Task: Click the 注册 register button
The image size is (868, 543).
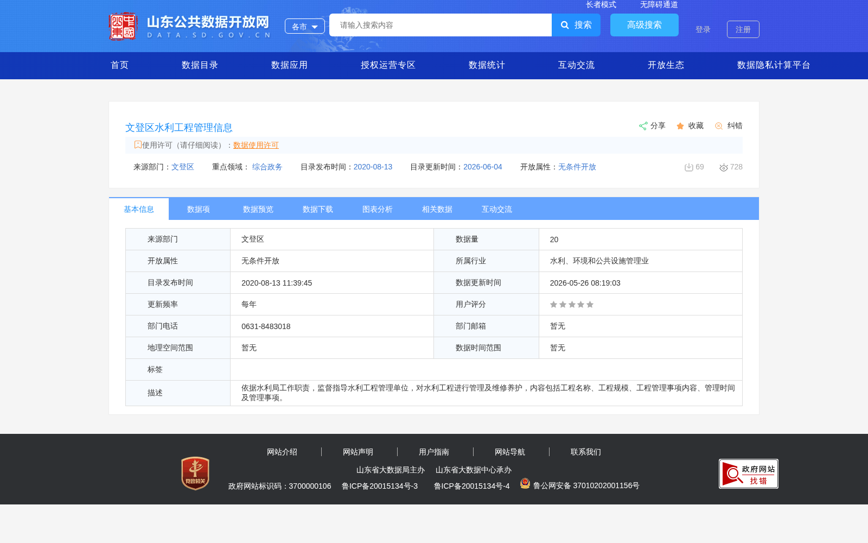Action: tap(743, 29)
